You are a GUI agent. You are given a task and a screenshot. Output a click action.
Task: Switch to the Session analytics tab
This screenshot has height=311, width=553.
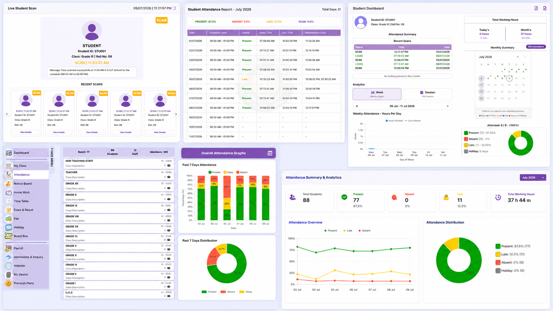pos(428,94)
